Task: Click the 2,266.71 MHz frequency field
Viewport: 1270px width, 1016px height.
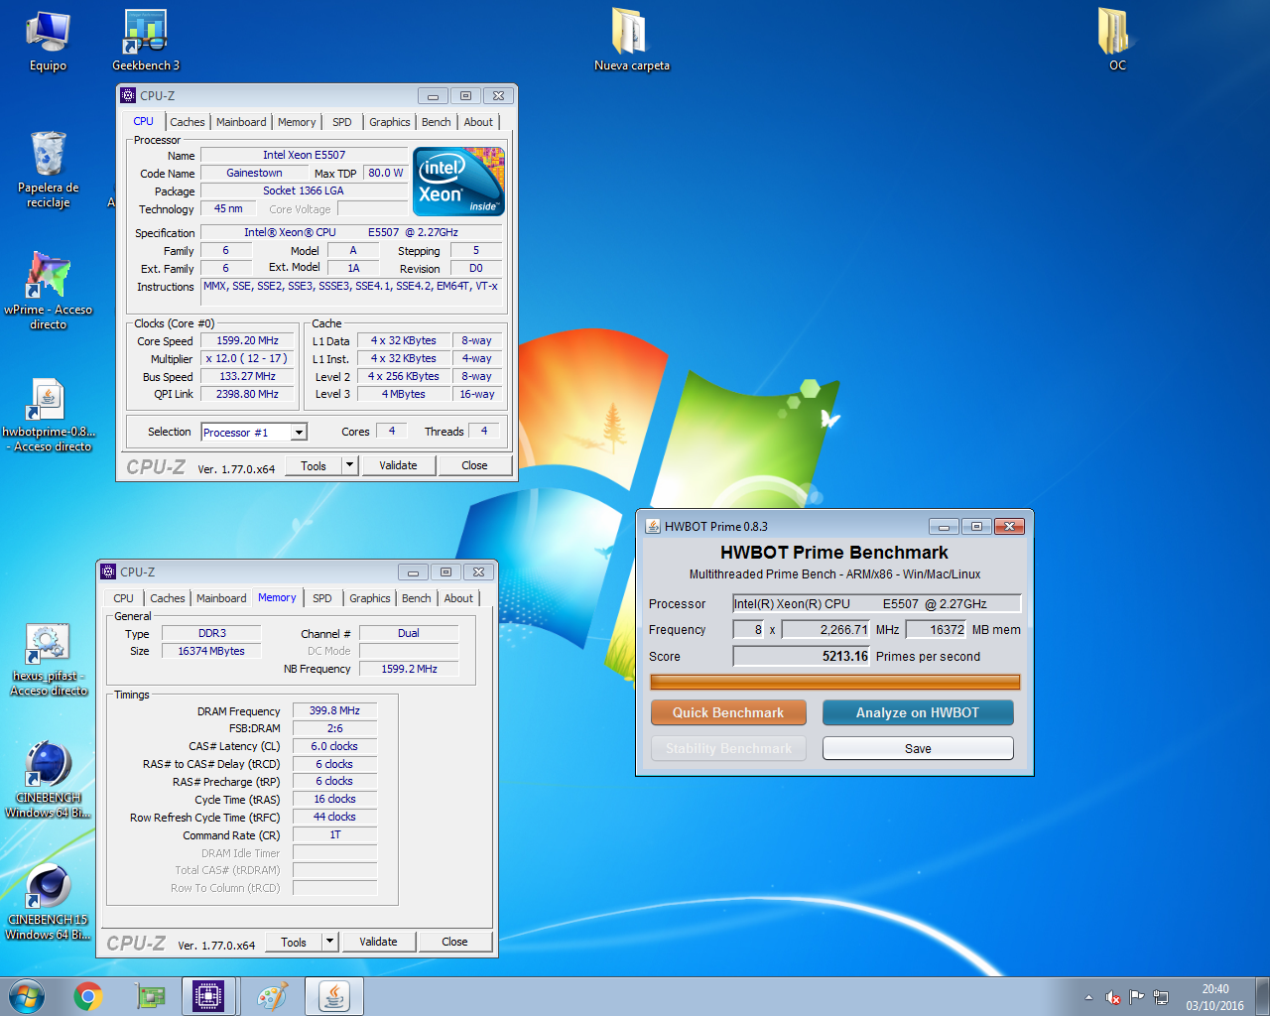Action: (825, 629)
